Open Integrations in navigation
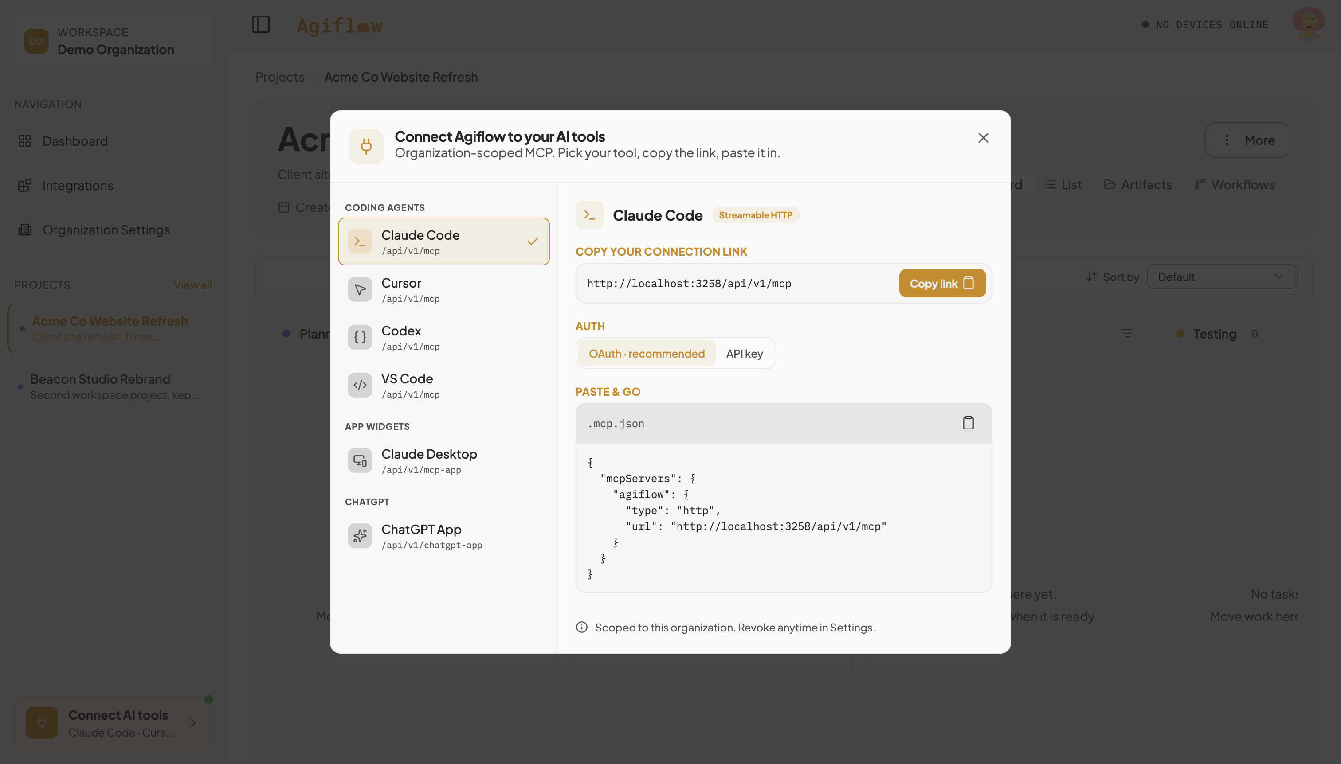The width and height of the screenshot is (1341, 764). click(x=113, y=185)
